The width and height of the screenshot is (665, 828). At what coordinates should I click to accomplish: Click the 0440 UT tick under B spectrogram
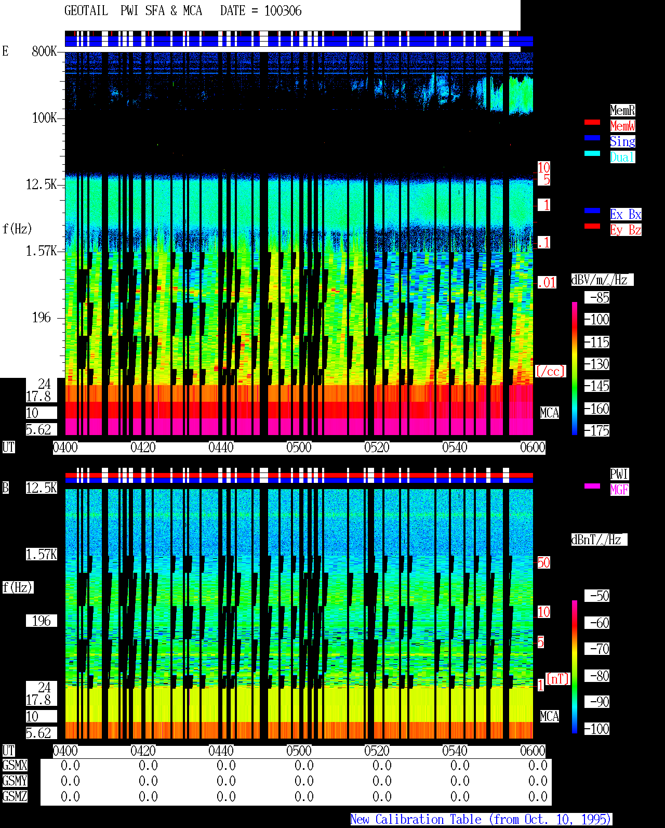point(221,751)
